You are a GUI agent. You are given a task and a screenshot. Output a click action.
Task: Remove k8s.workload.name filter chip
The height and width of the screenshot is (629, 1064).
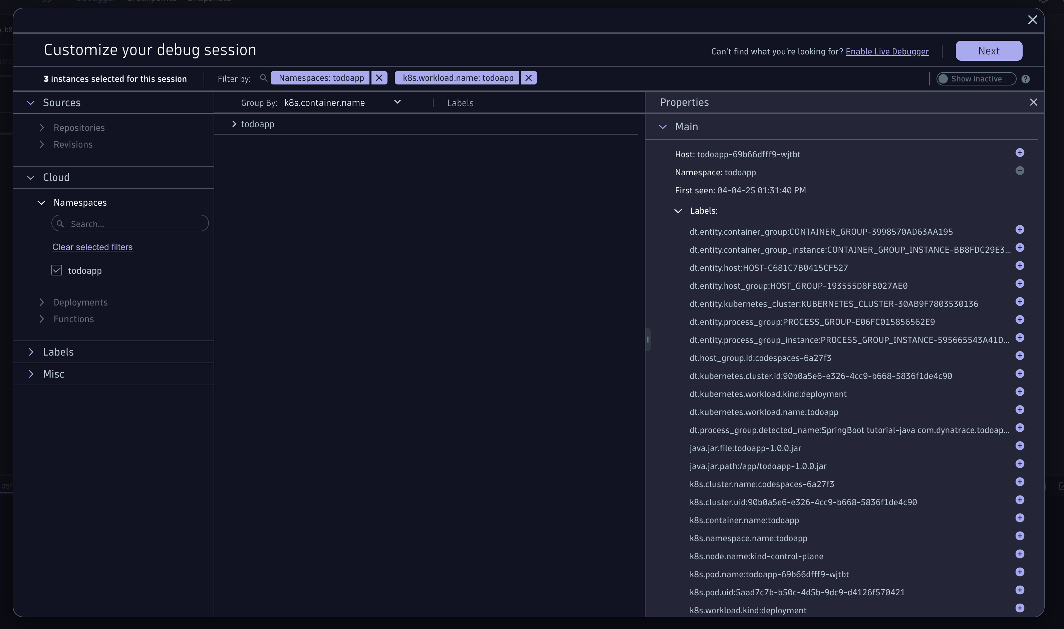coord(528,78)
